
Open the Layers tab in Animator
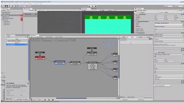coord(26,10)
